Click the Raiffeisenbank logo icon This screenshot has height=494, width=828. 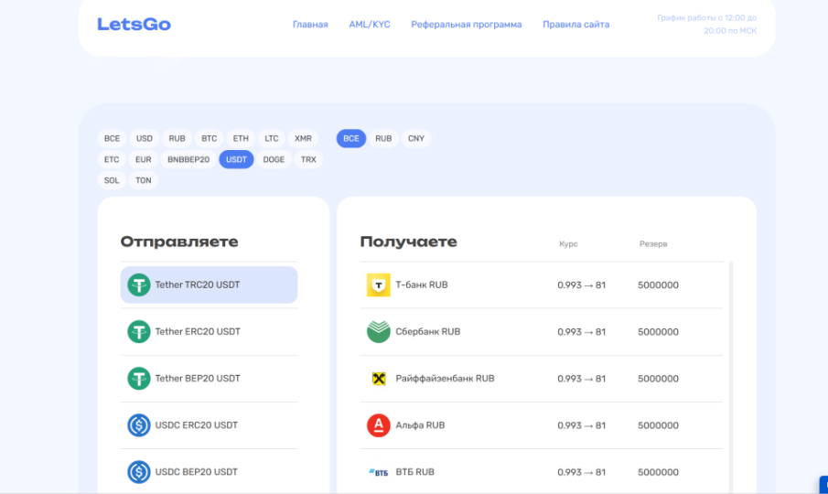pyautogui.click(x=378, y=379)
